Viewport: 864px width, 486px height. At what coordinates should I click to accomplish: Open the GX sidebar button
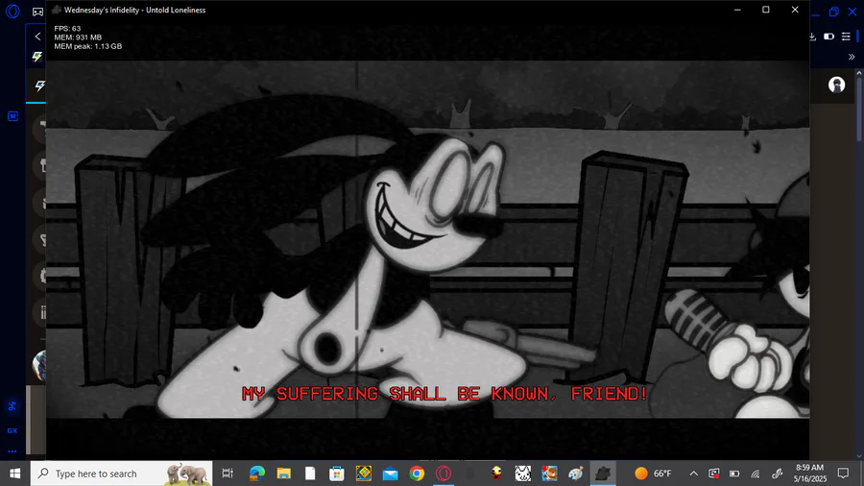point(12,430)
